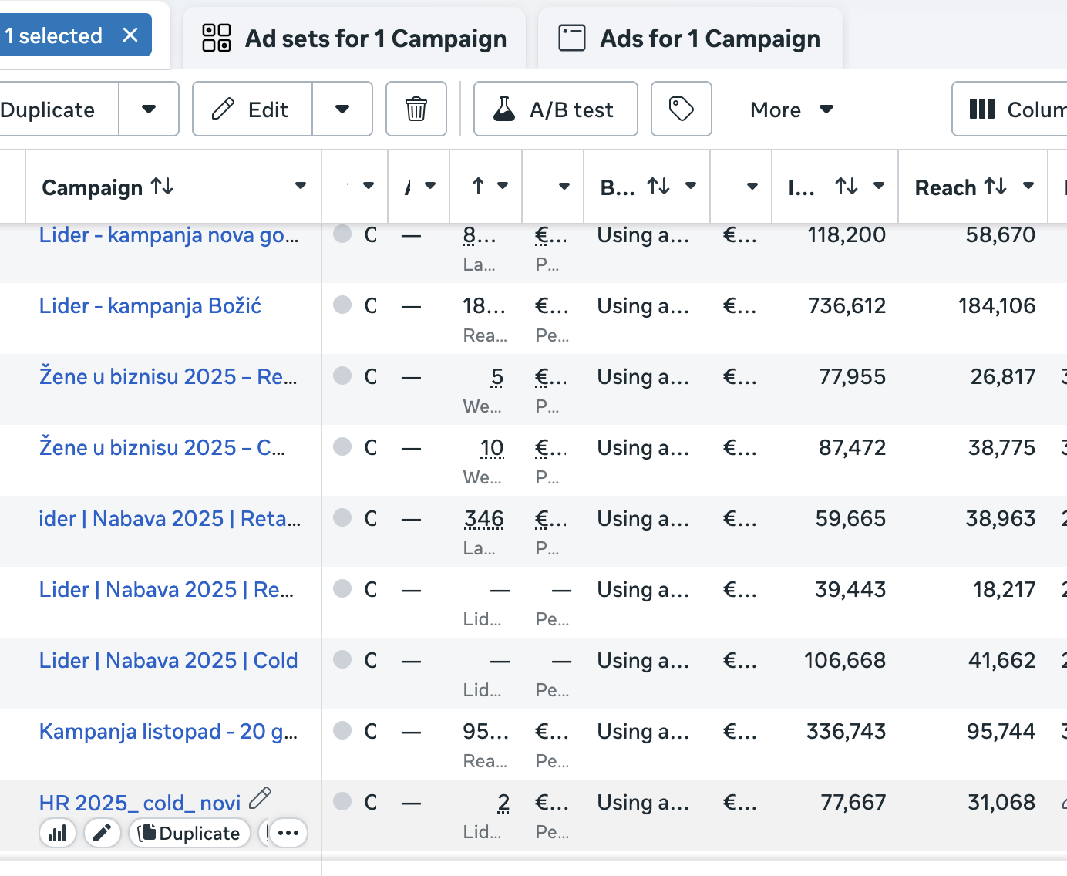Click the Ads window icon
1067x876 pixels.
(x=572, y=38)
